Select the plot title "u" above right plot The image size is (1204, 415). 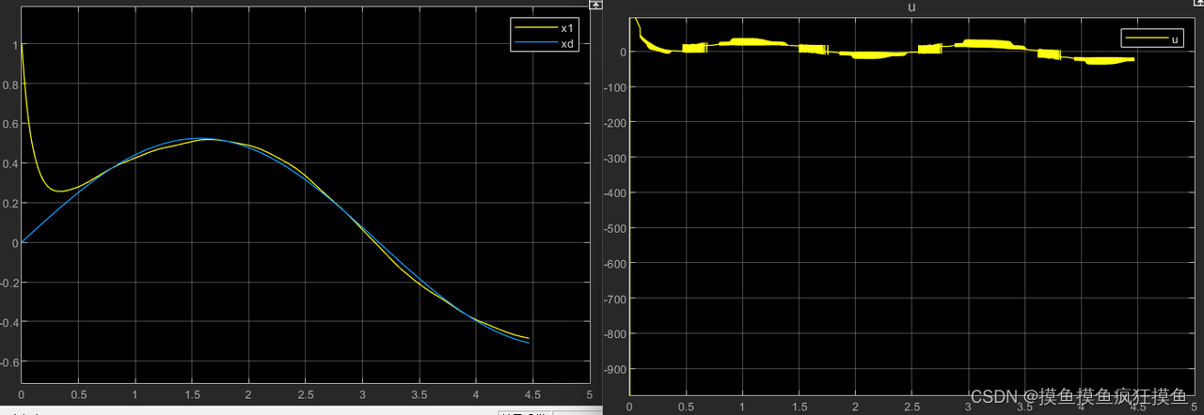coord(911,8)
